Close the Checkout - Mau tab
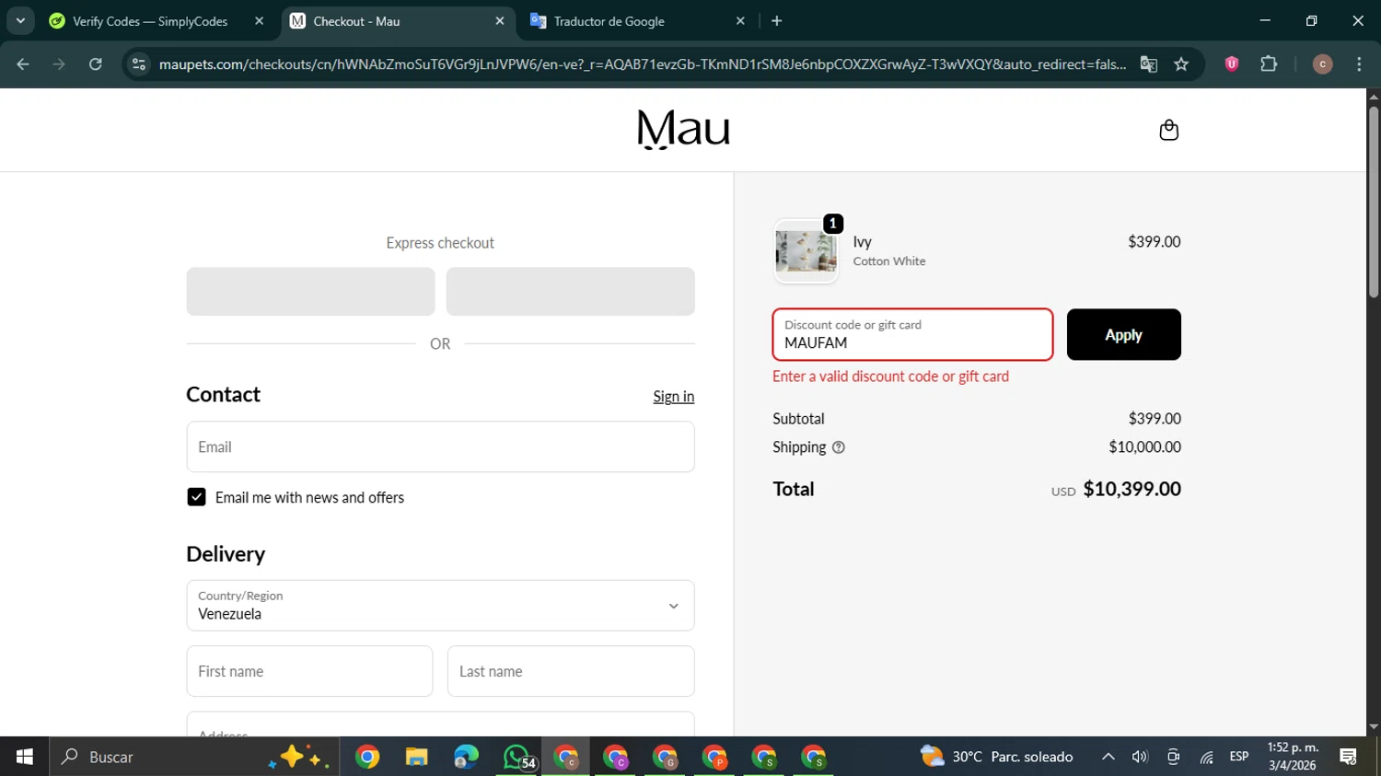1381x776 pixels. click(x=500, y=21)
